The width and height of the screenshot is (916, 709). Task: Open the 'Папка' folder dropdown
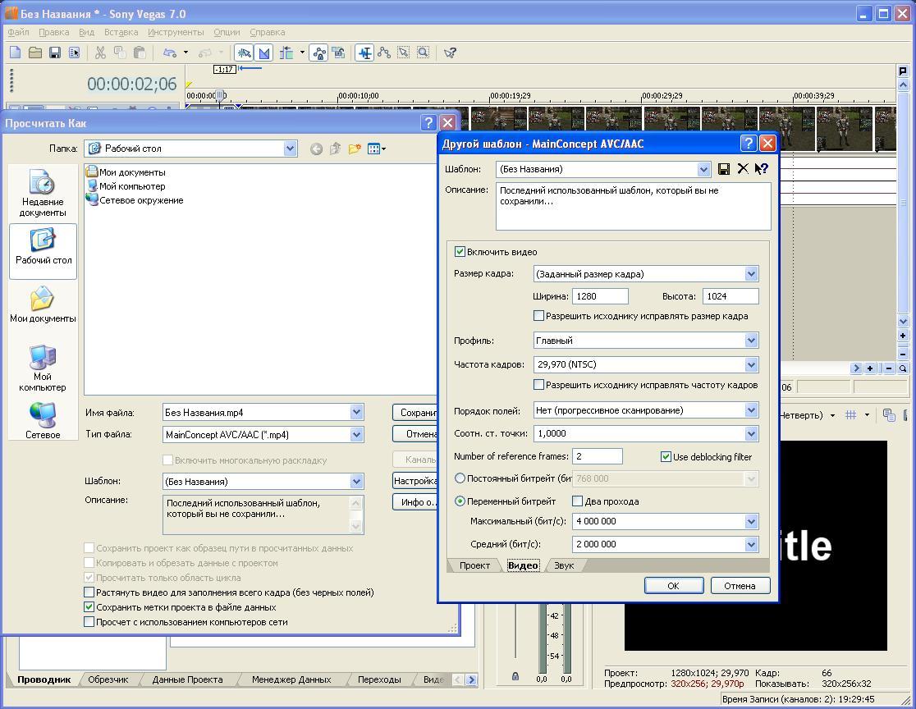[291, 149]
